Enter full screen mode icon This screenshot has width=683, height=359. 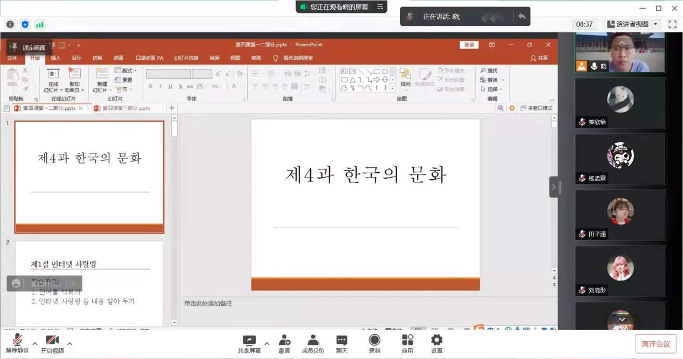(x=672, y=24)
